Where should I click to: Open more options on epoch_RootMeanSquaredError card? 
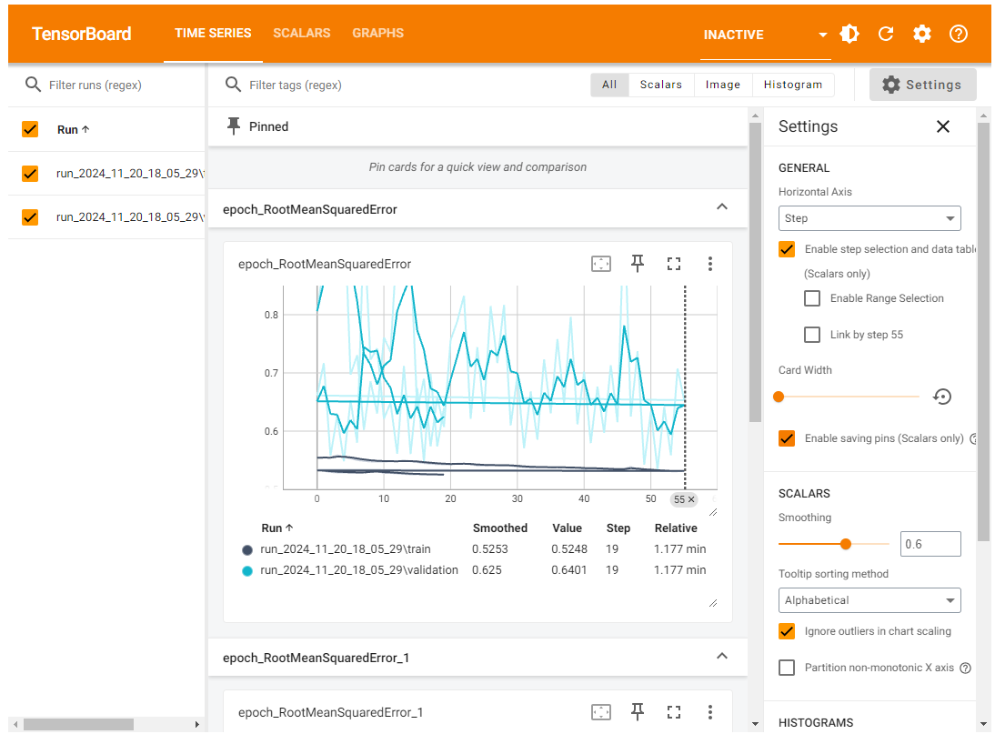point(710,264)
